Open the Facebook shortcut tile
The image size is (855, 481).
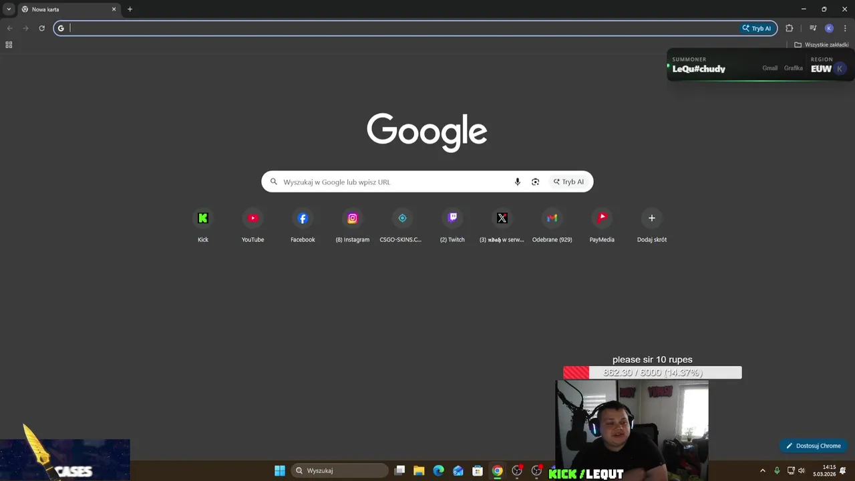click(303, 226)
